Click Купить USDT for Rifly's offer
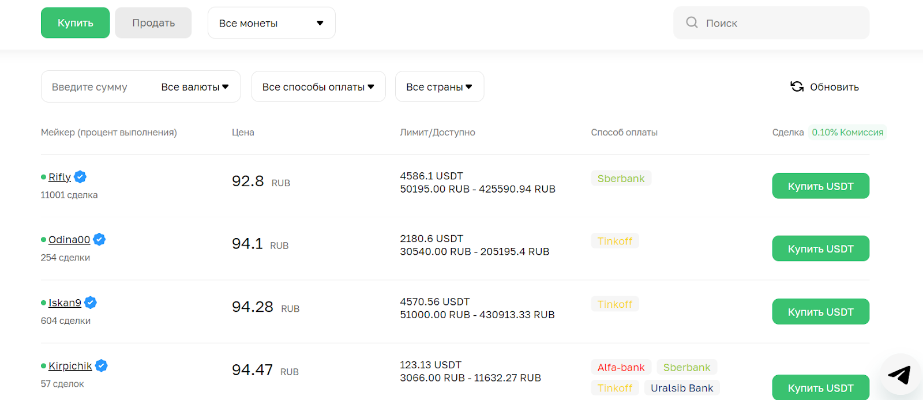Screen dimensions: 923x400 [820, 186]
